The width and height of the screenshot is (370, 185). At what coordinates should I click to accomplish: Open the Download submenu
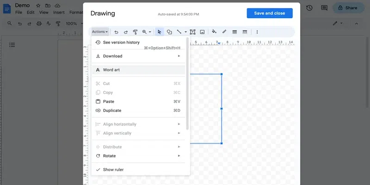(x=138, y=56)
